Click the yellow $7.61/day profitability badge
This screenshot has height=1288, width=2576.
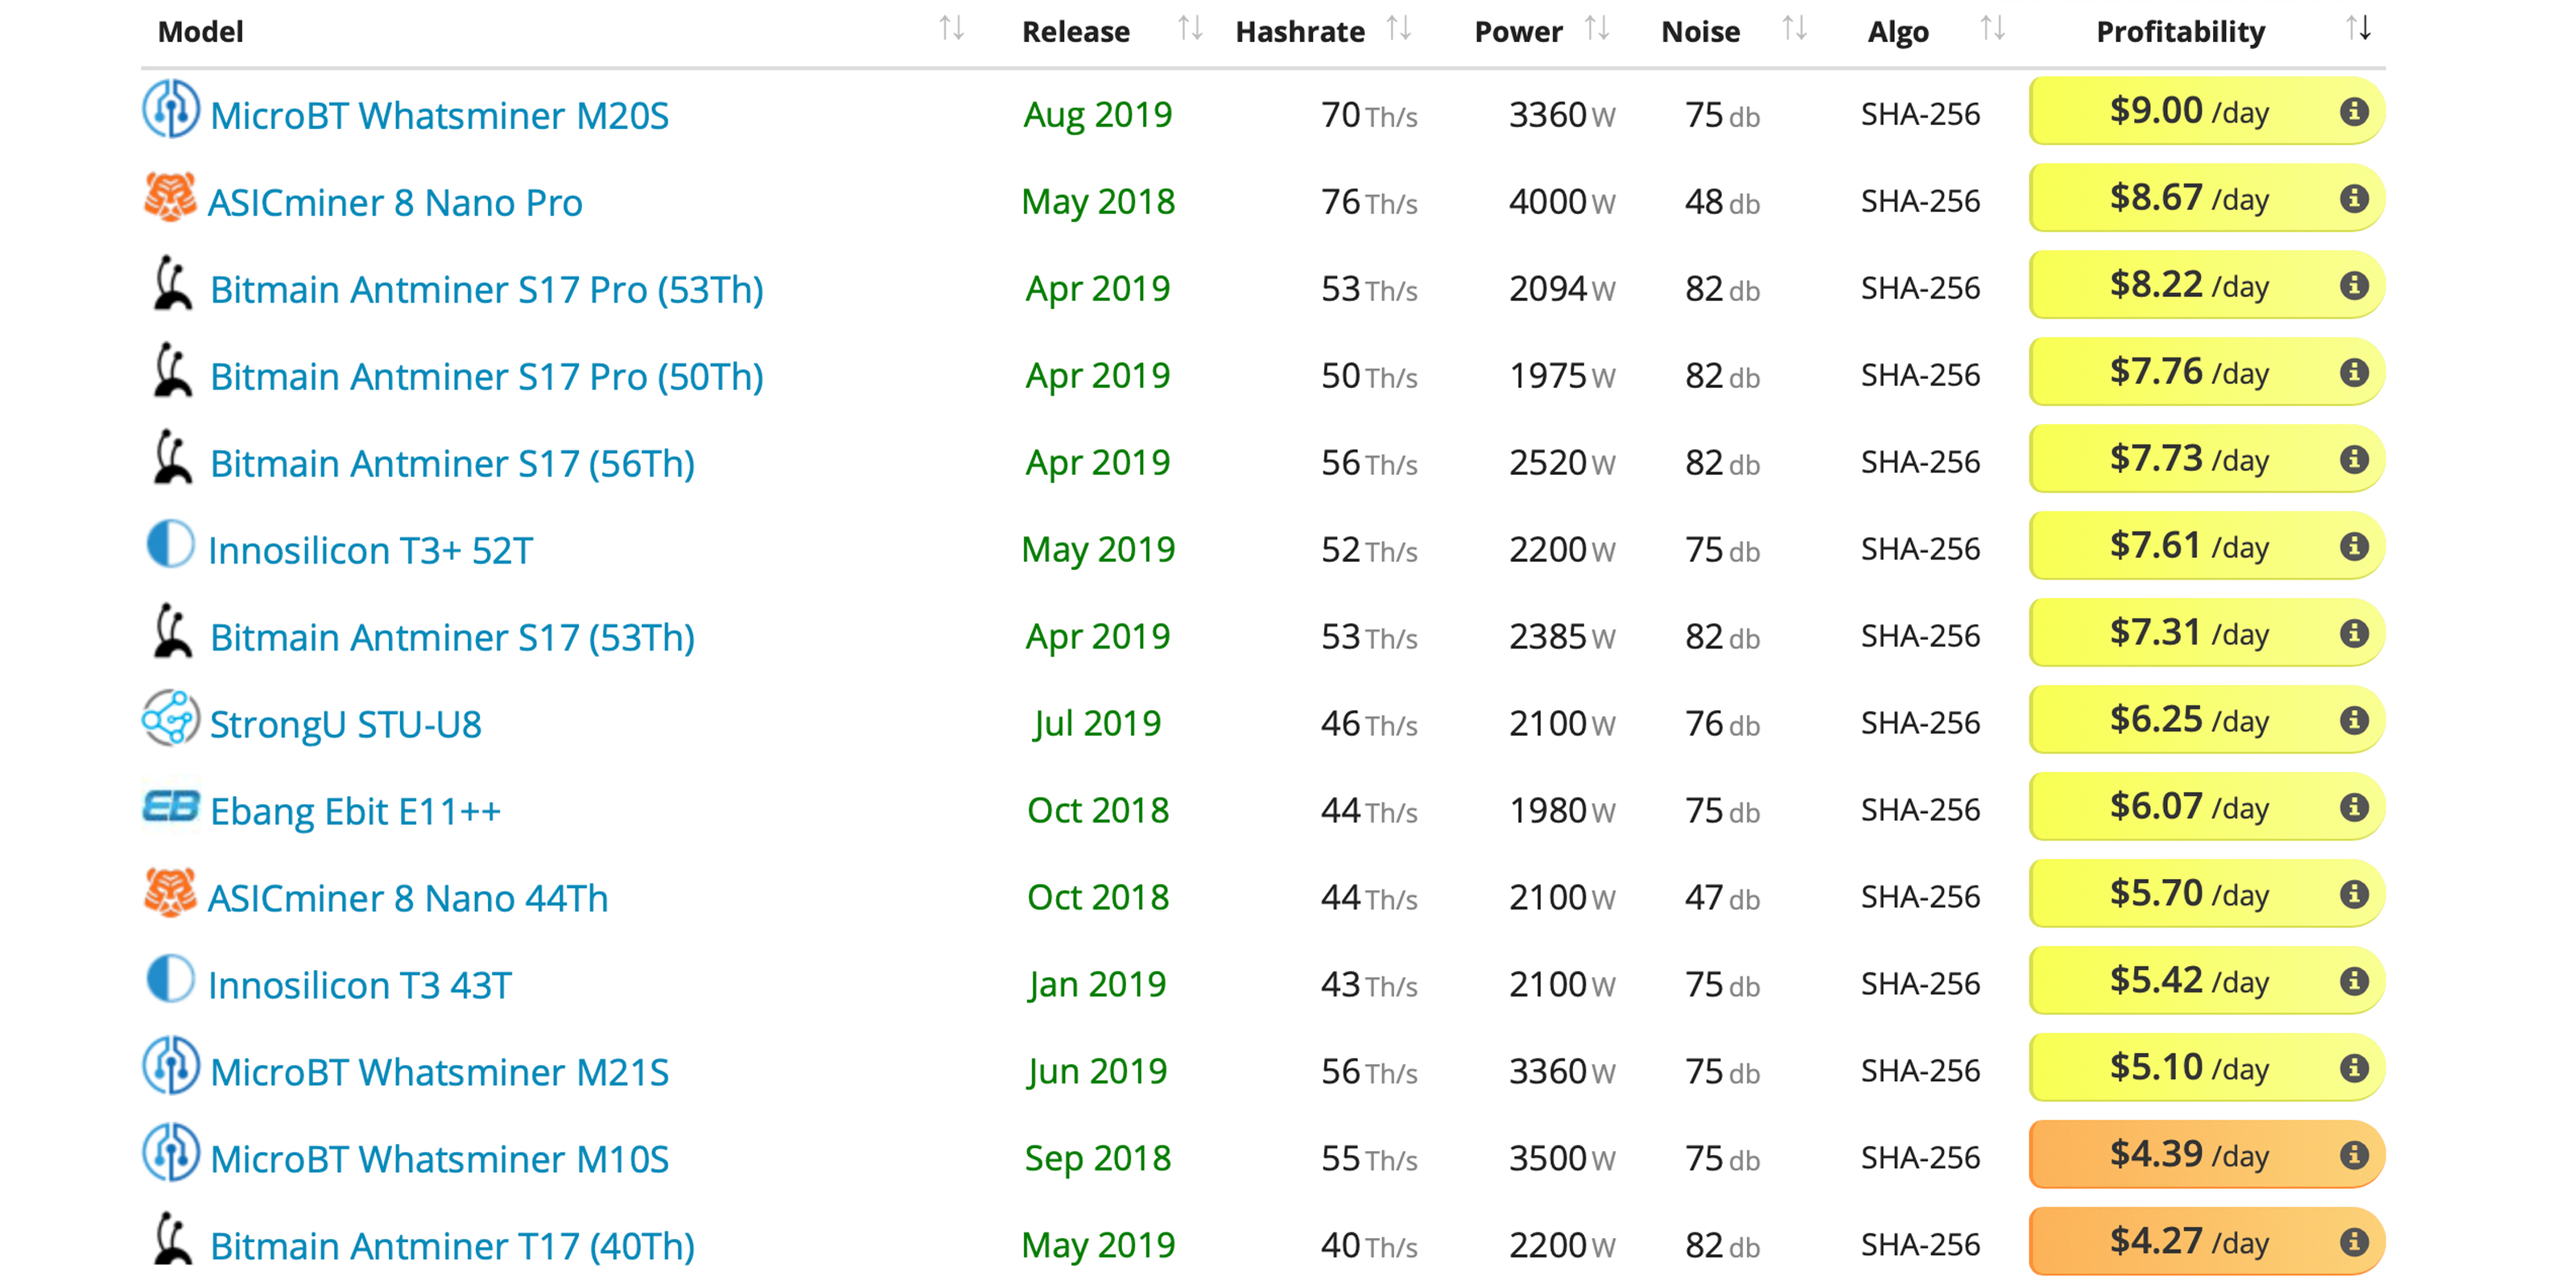(2188, 546)
